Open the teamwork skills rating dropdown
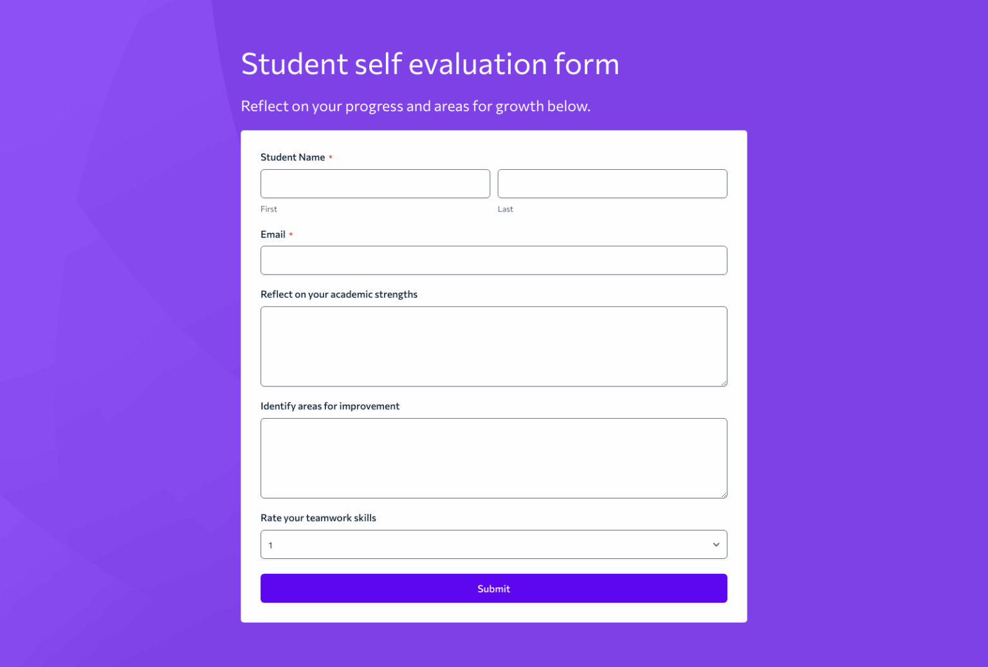988x667 pixels. [493, 544]
